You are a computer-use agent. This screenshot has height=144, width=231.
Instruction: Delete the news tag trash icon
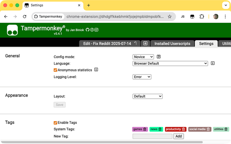point(160,129)
